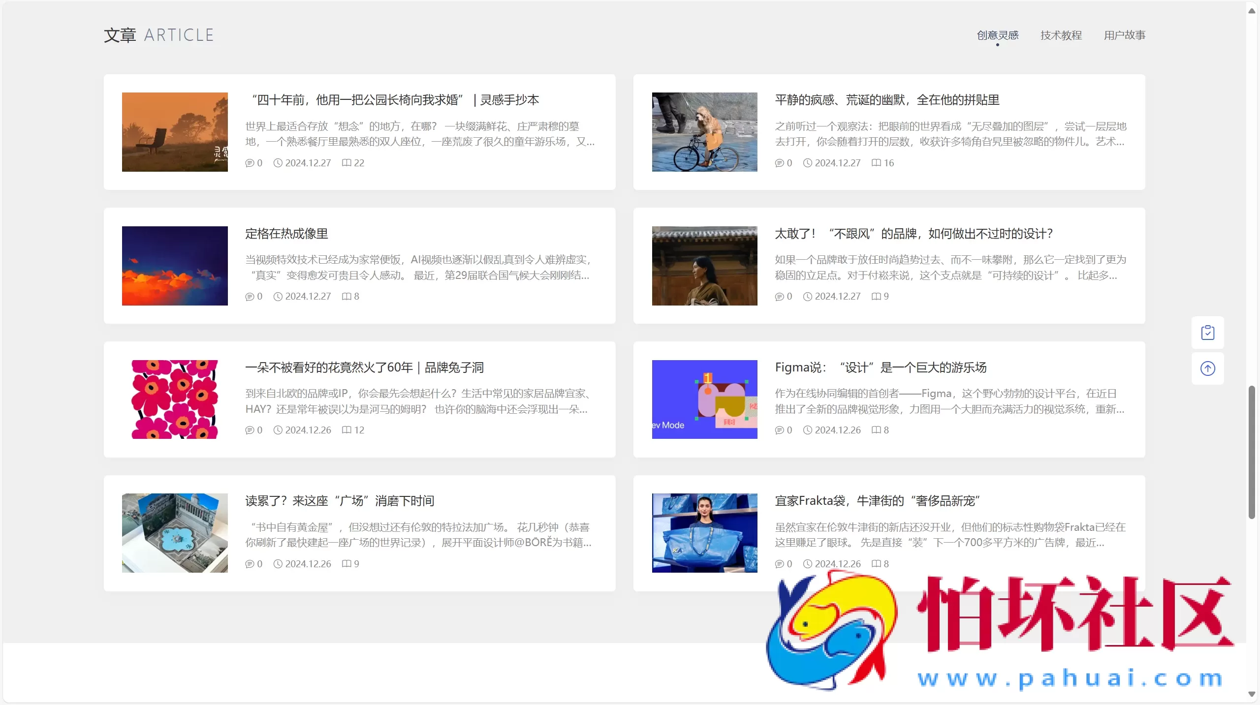The height and width of the screenshot is (705, 1260).
Task: Click the floating clipboard-check icon
Action: [x=1208, y=332]
